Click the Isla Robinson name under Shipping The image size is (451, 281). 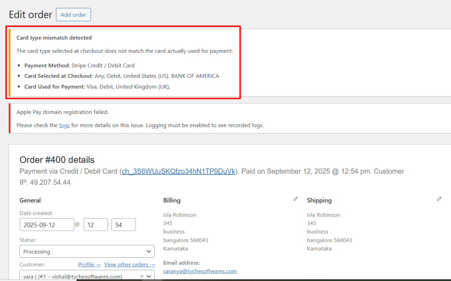tap(323, 215)
